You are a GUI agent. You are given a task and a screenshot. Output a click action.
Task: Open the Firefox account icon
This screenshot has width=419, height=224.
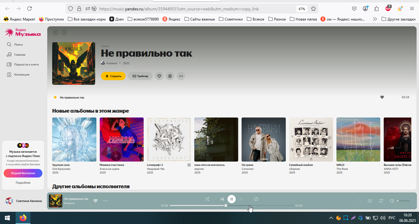click(365, 9)
